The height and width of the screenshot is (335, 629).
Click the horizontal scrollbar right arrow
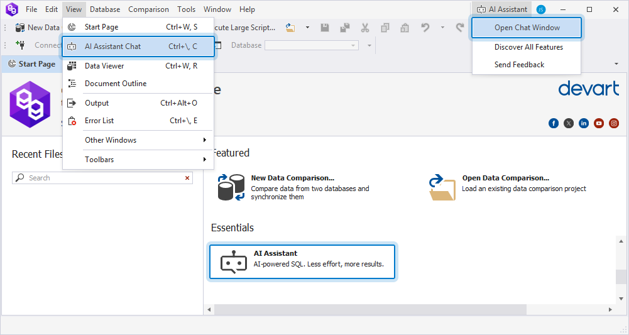(x=610, y=309)
